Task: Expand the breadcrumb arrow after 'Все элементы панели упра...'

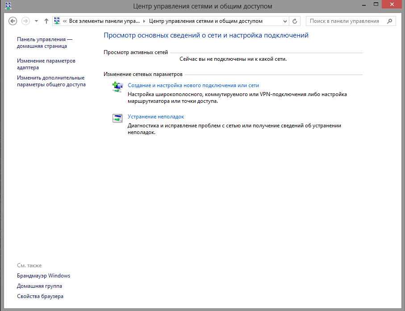Action: (x=144, y=21)
